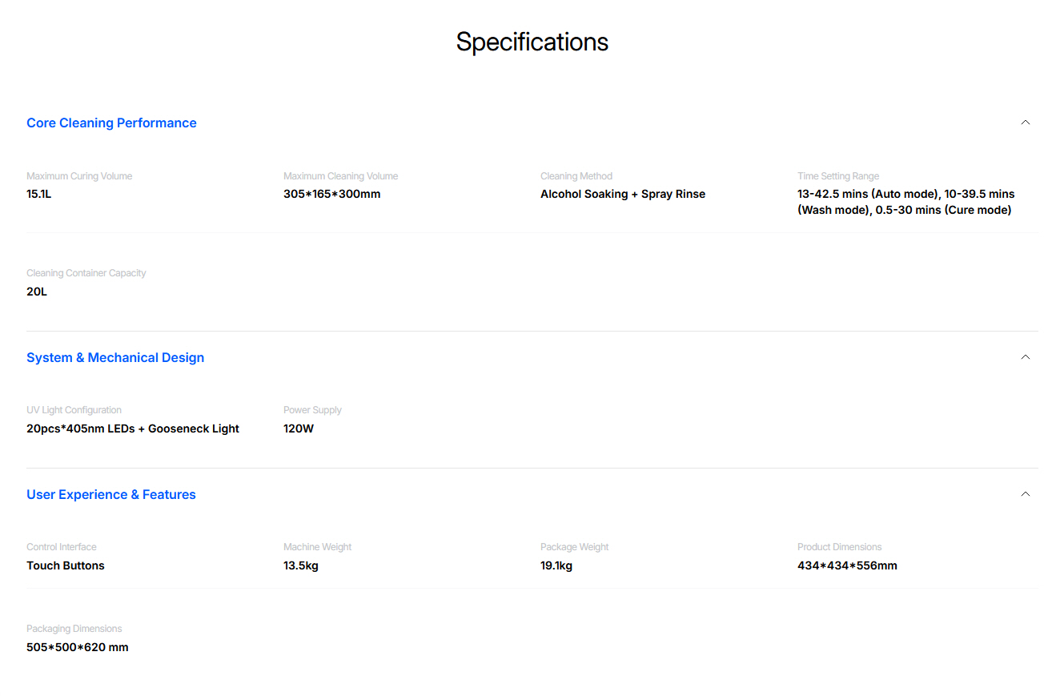Image resolution: width=1060 pixels, height=696 pixels.
Task: Click the Maximum Curing Volume label
Action: point(79,176)
